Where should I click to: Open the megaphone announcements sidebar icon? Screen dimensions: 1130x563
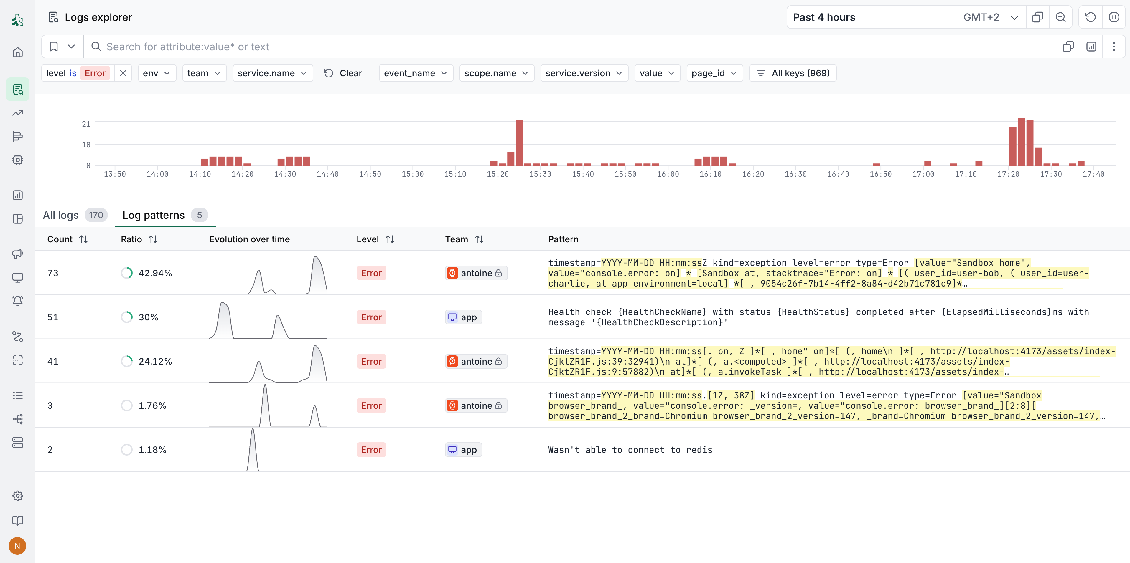point(18,254)
